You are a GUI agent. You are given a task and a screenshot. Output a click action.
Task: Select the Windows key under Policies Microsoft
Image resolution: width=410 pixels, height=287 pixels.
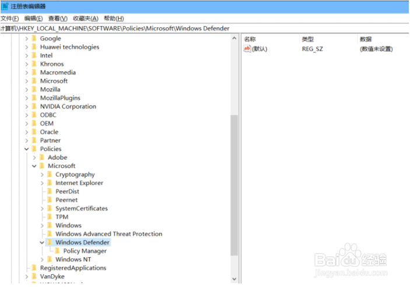[x=68, y=226]
